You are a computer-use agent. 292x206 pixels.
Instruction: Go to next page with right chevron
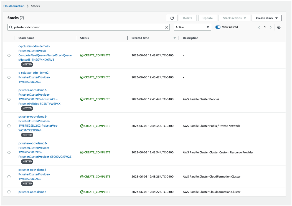coord(271,27)
